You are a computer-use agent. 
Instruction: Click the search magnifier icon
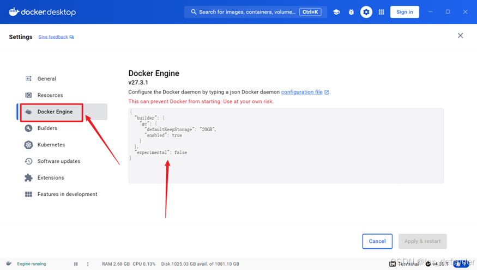[x=194, y=12]
